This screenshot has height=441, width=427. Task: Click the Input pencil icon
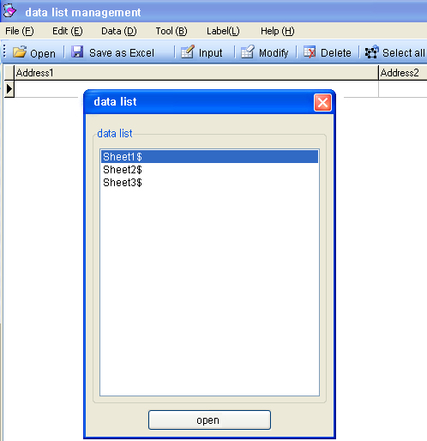(188, 52)
